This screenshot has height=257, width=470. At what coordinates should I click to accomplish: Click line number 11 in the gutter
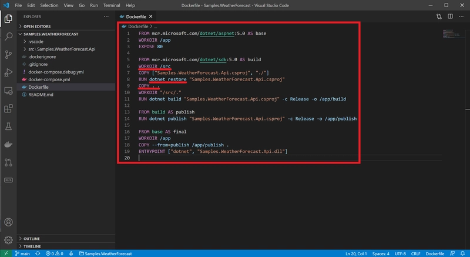pos(127,99)
